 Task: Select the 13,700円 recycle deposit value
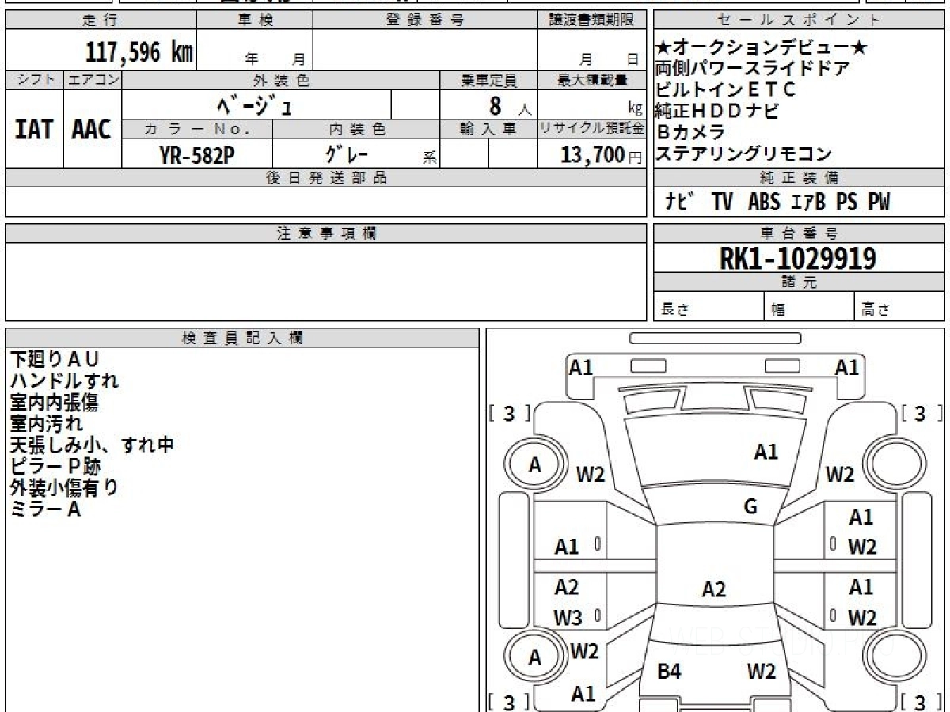[x=602, y=155]
